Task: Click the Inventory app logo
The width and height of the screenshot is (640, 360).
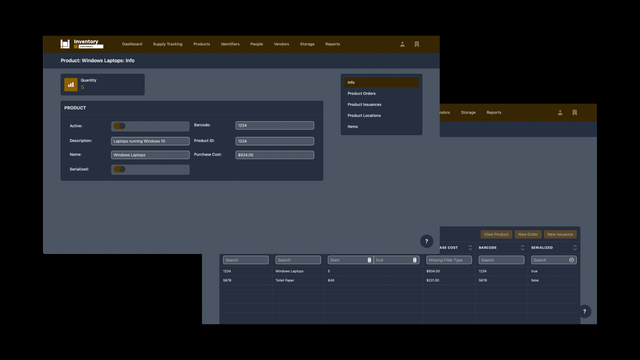Action: tap(65, 44)
